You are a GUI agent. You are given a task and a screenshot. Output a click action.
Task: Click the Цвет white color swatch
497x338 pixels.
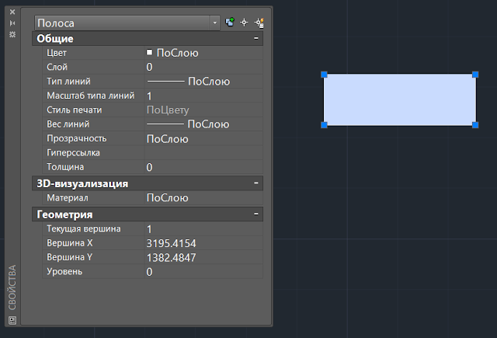pos(149,52)
